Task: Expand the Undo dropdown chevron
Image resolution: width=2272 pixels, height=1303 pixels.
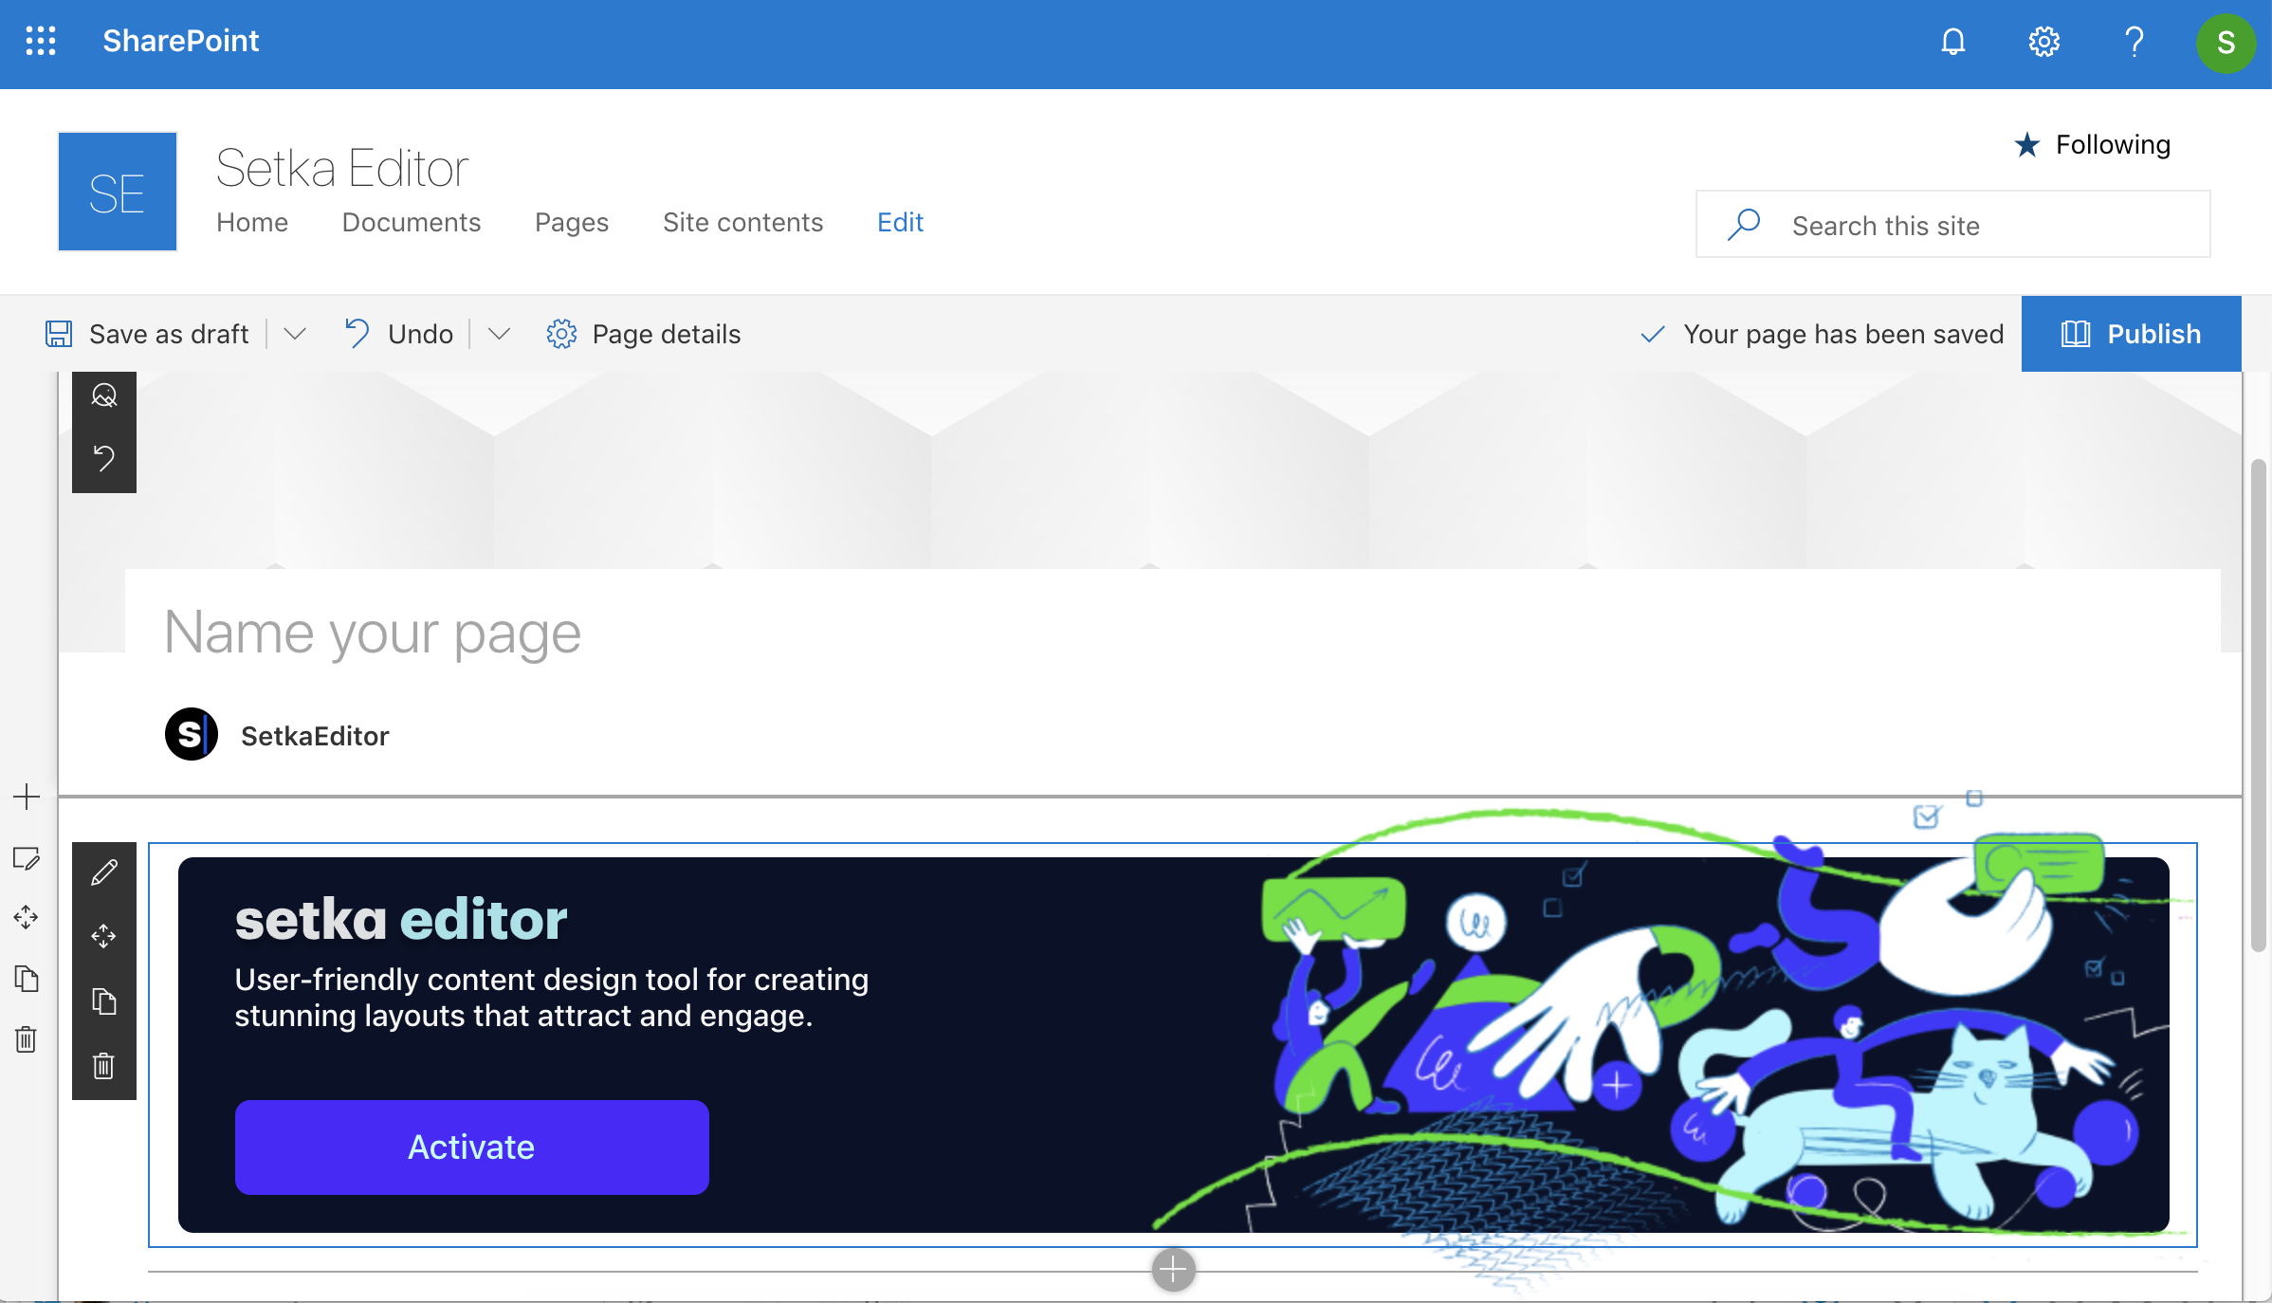Action: (498, 334)
